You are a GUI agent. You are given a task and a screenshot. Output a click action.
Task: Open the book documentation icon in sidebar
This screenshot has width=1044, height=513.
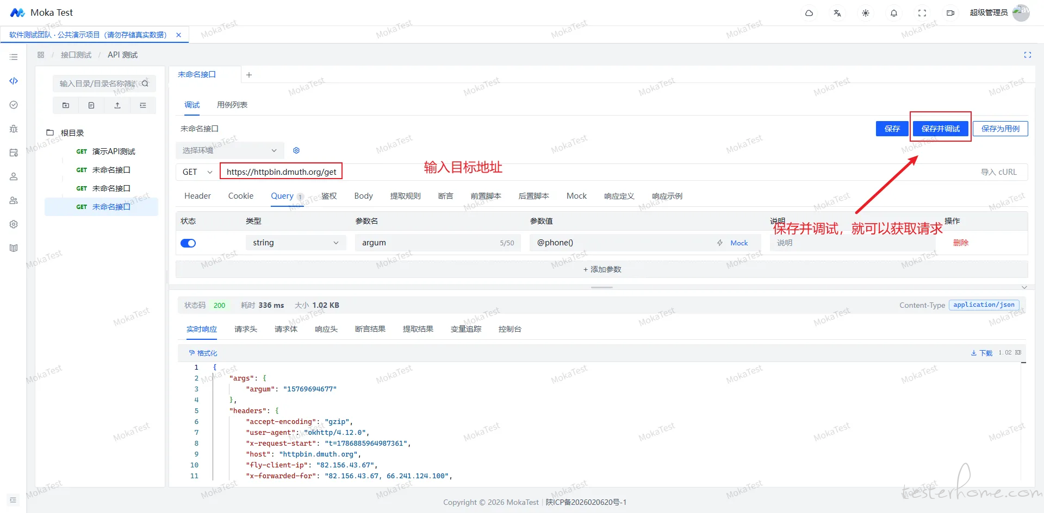pyautogui.click(x=14, y=248)
